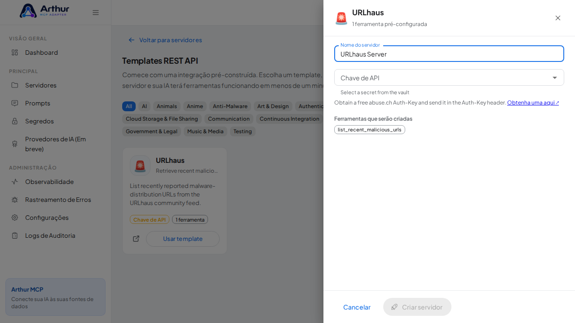Open Dashboard in the sidebar
The height and width of the screenshot is (323, 575).
56,52
